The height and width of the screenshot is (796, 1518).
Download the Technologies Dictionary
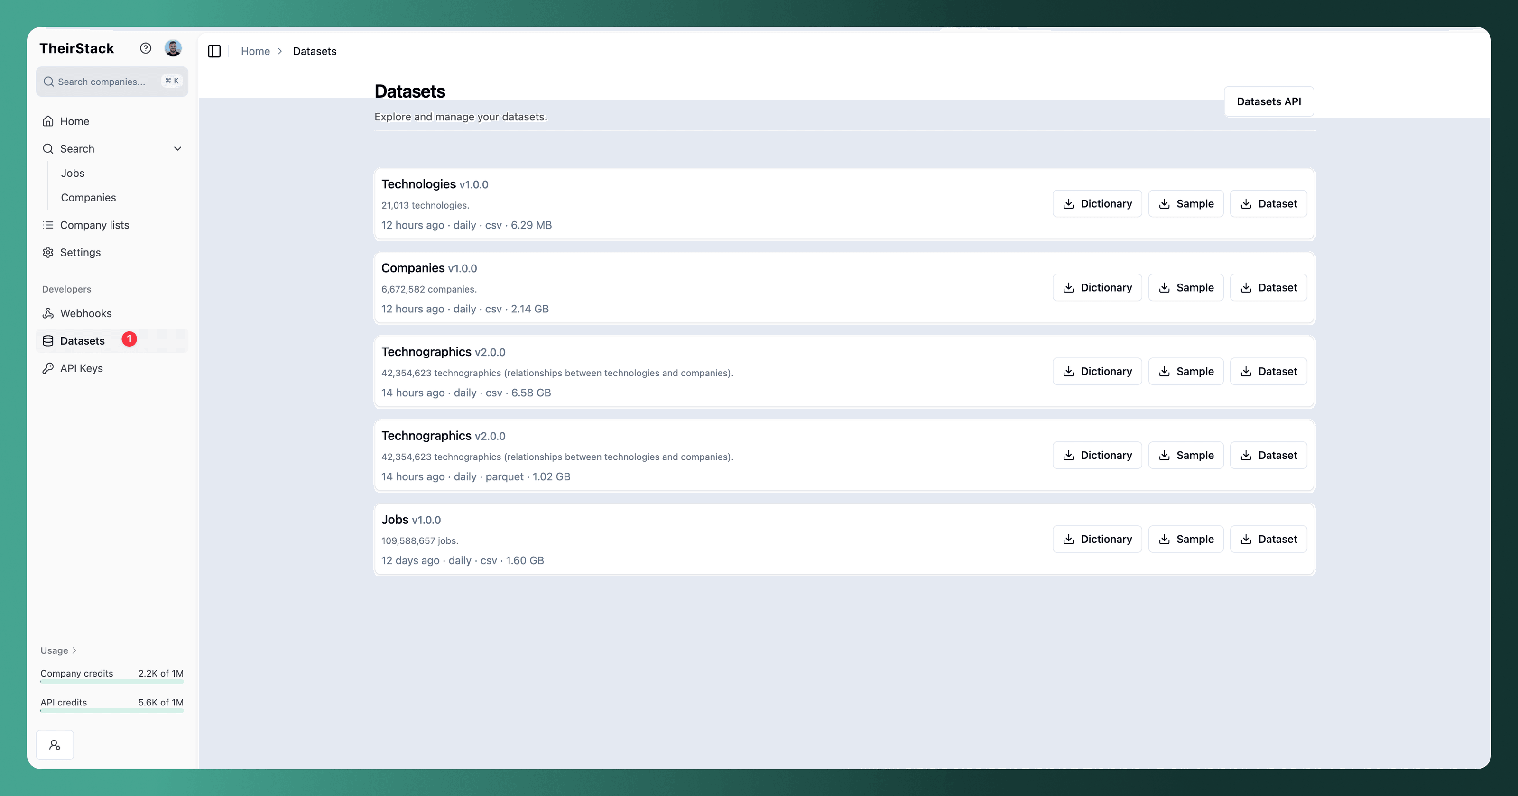click(x=1097, y=204)
